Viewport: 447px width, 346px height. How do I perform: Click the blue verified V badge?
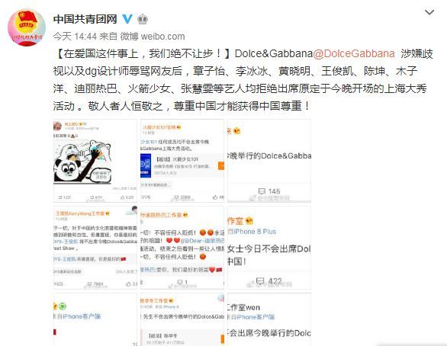pyautogui.click(x=127, y=19)
